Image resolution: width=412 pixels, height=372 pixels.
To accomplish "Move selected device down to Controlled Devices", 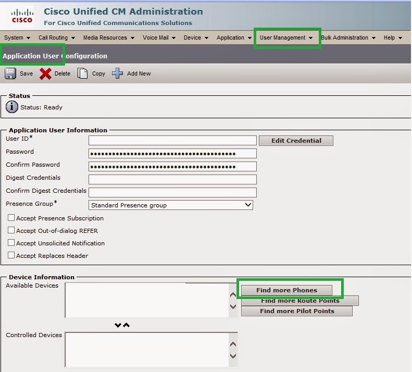I will [118, 325].
